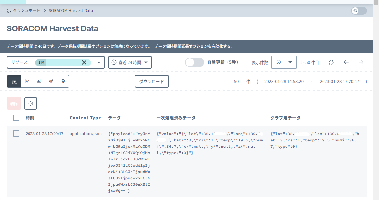Viewport: 379px width, 200px height.
Task: Click the 一次処理済み value JSON cell
Action: 210,143
